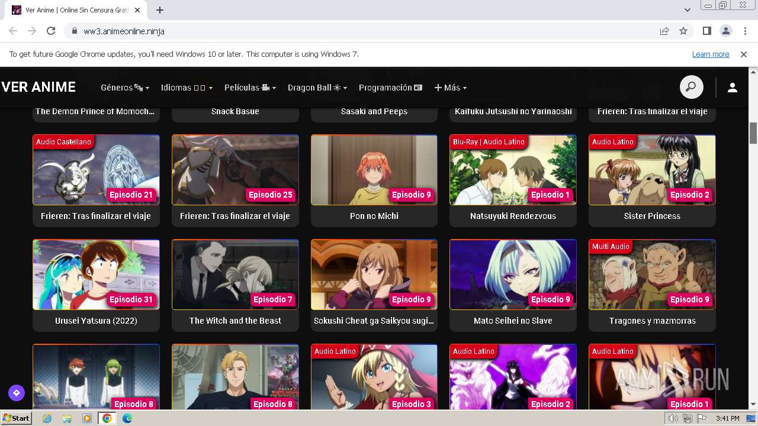Viewport: 758px width, 426px height.
Task: Click The Demon Prince of Momochi title
Action: click(x=96, y=111)
